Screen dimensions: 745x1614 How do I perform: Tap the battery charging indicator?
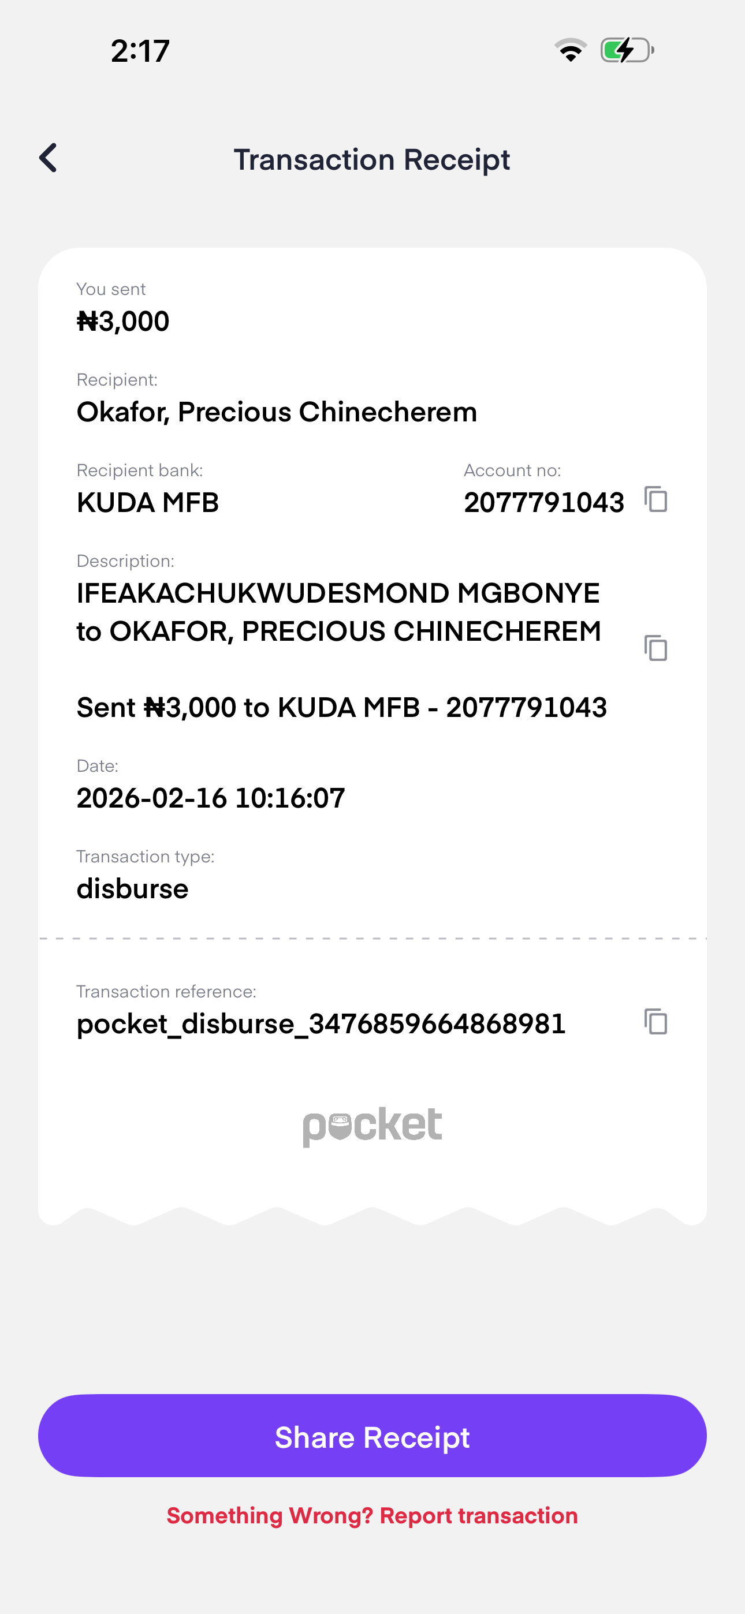(627, 50)
